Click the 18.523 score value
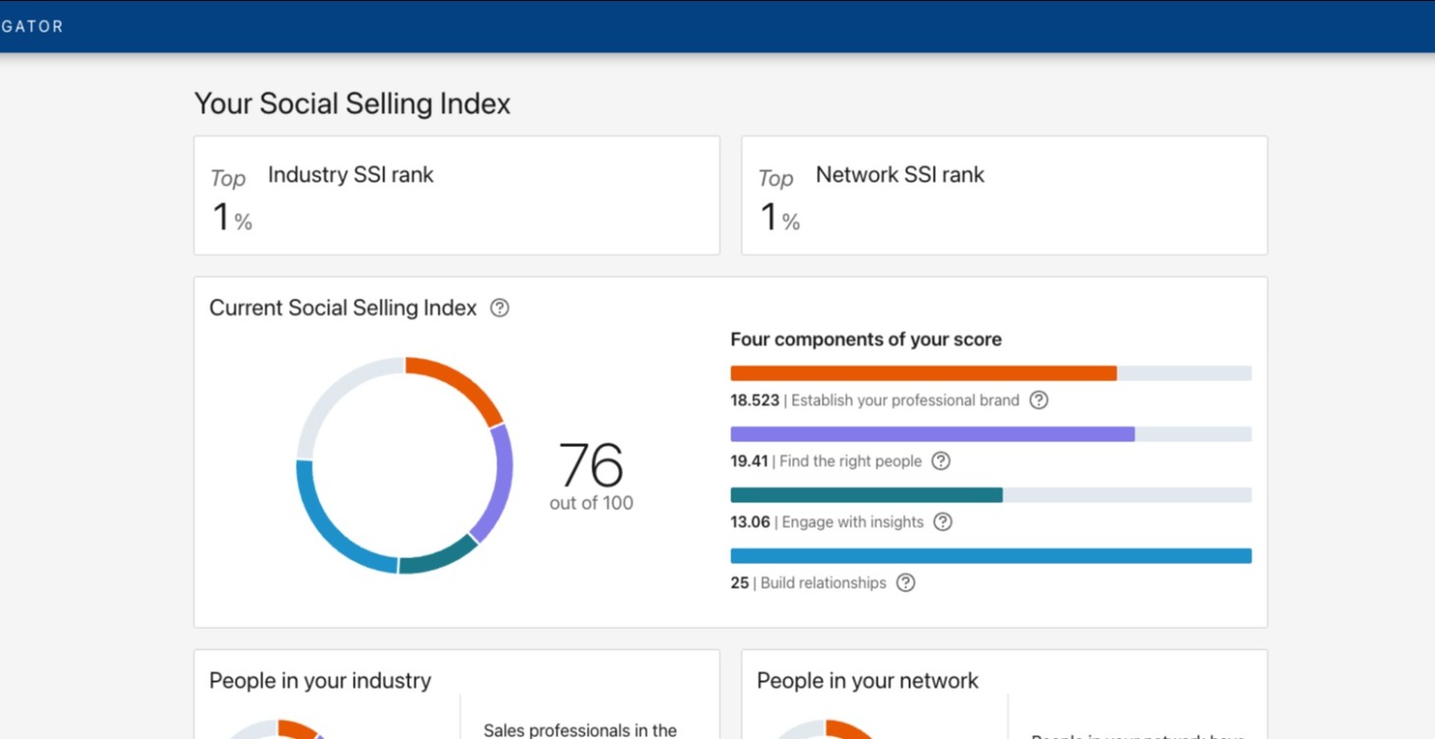1435x739 pixels. (x=755, y=400)
